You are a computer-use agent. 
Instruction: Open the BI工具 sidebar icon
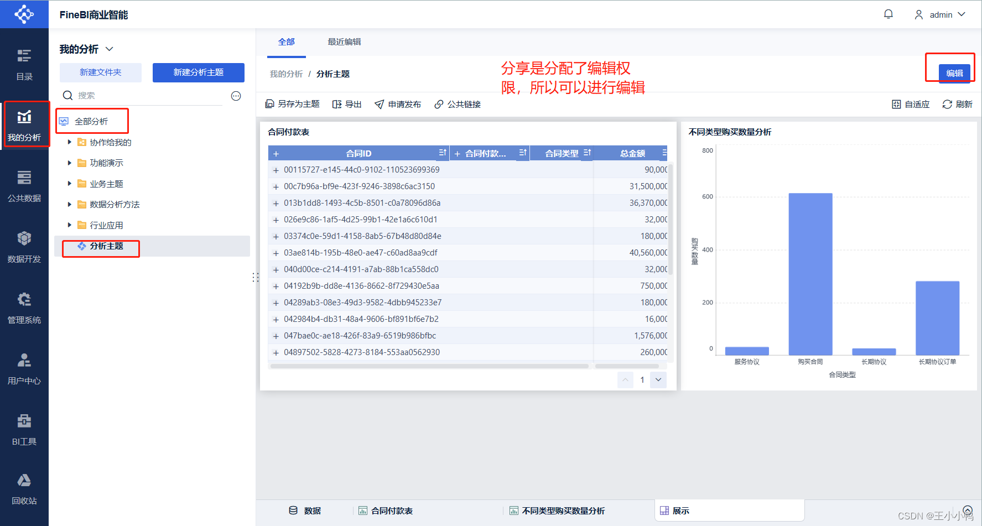pos(24,421)
